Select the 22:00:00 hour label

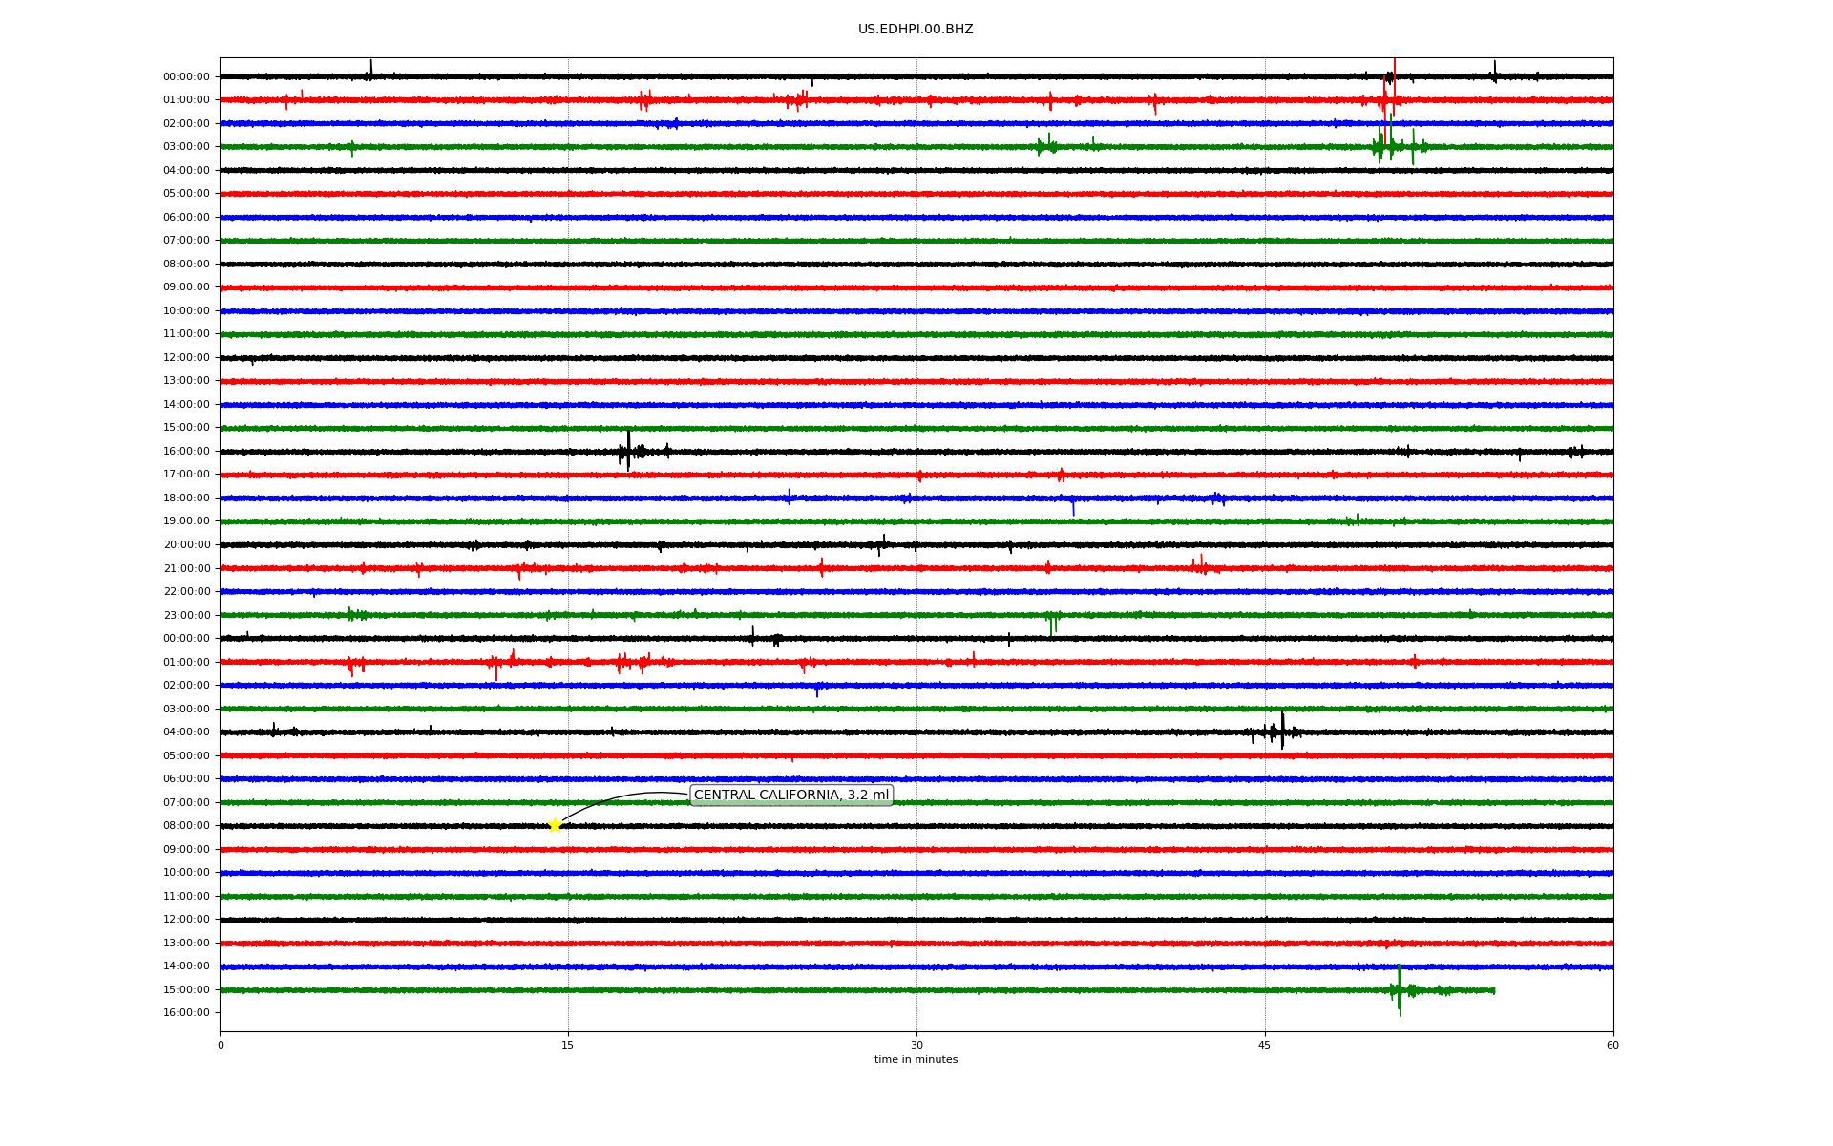[x=186, y=592]
